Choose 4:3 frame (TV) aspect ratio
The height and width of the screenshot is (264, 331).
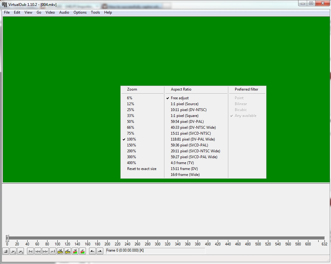click(196, 163)
